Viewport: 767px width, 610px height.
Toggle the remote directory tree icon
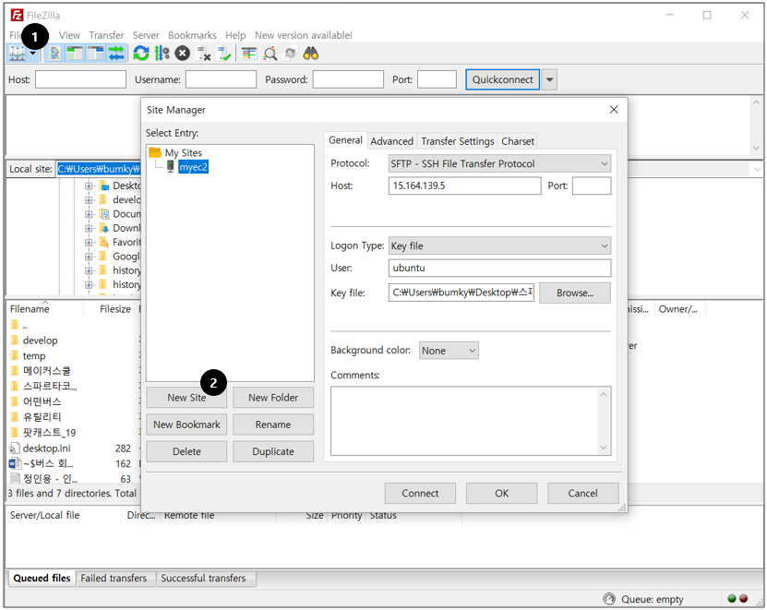96,54
